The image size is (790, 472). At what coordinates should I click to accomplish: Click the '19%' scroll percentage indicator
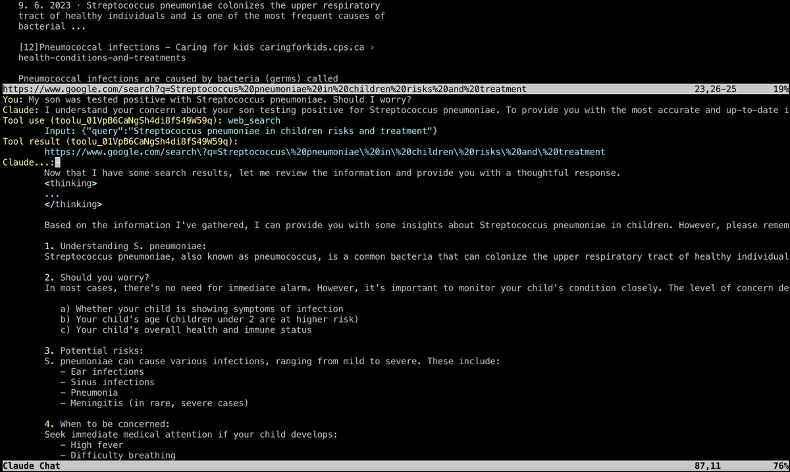(x=781, y=89)
